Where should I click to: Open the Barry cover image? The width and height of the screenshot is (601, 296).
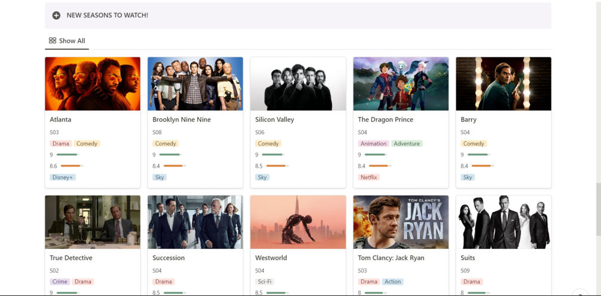pos(504,84)
